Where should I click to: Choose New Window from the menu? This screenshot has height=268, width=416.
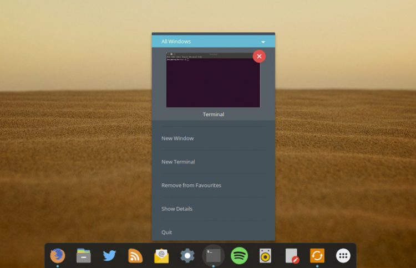[214, 138]
